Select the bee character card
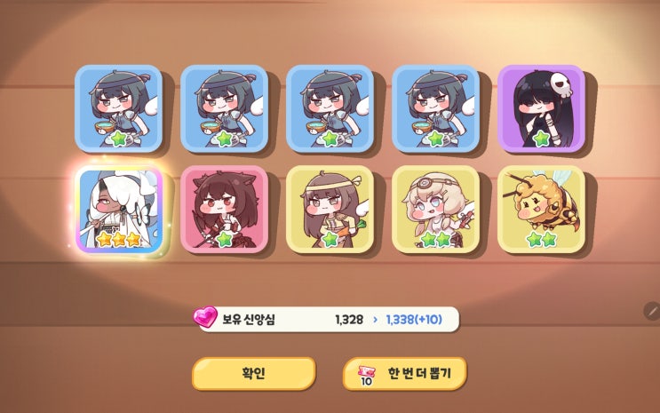Screen dimensions: 660x413 tap(542, 210)
